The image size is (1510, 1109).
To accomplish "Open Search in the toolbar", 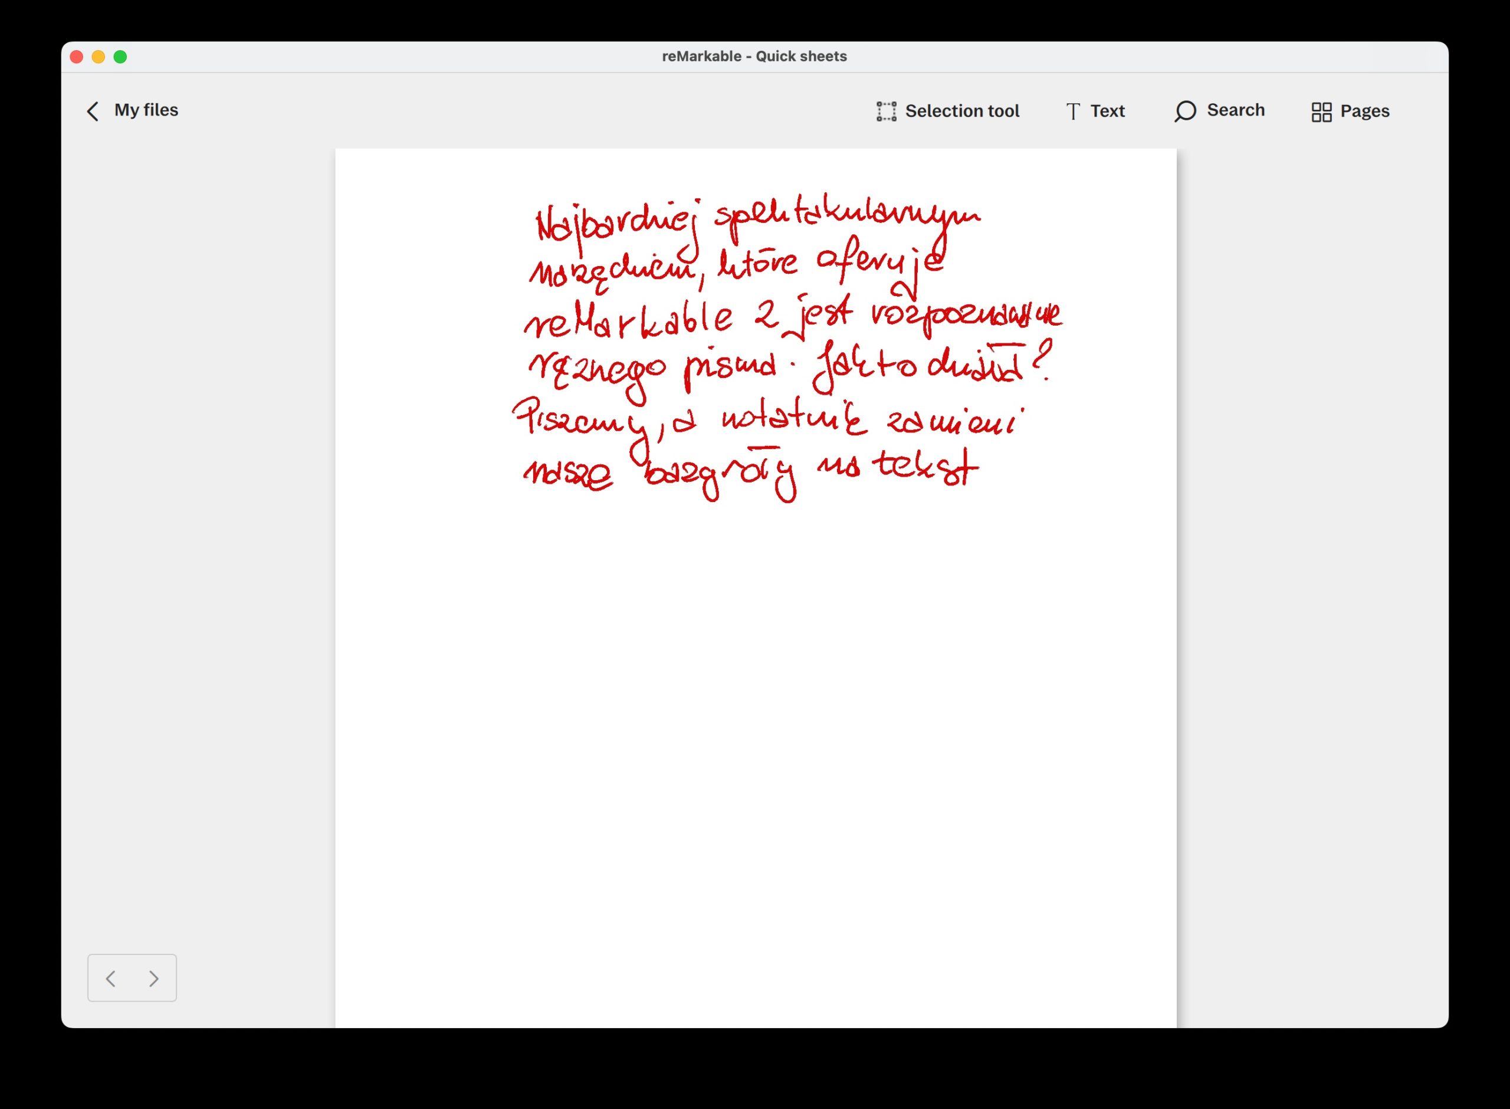I will (1219, 111).
